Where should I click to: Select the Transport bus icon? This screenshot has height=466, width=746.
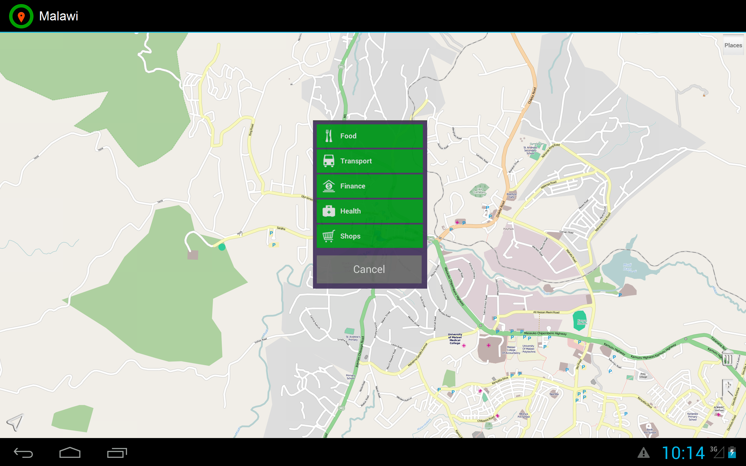pos(329,160)
